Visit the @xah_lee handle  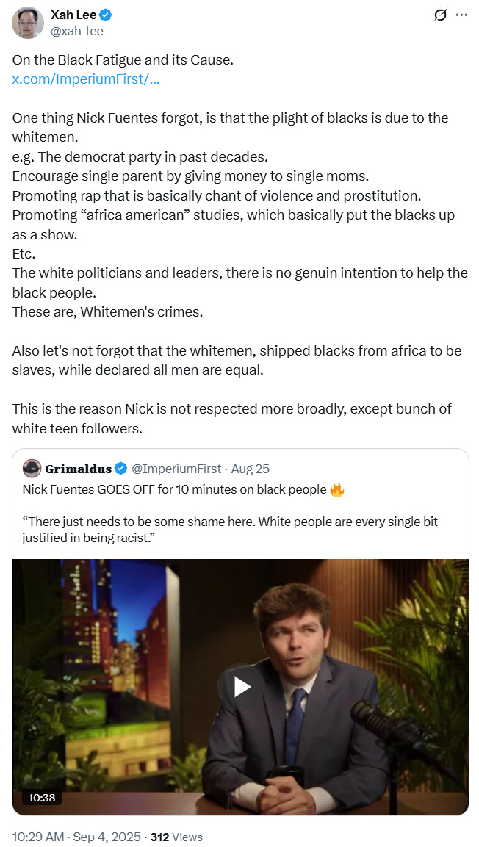[76, 32]
